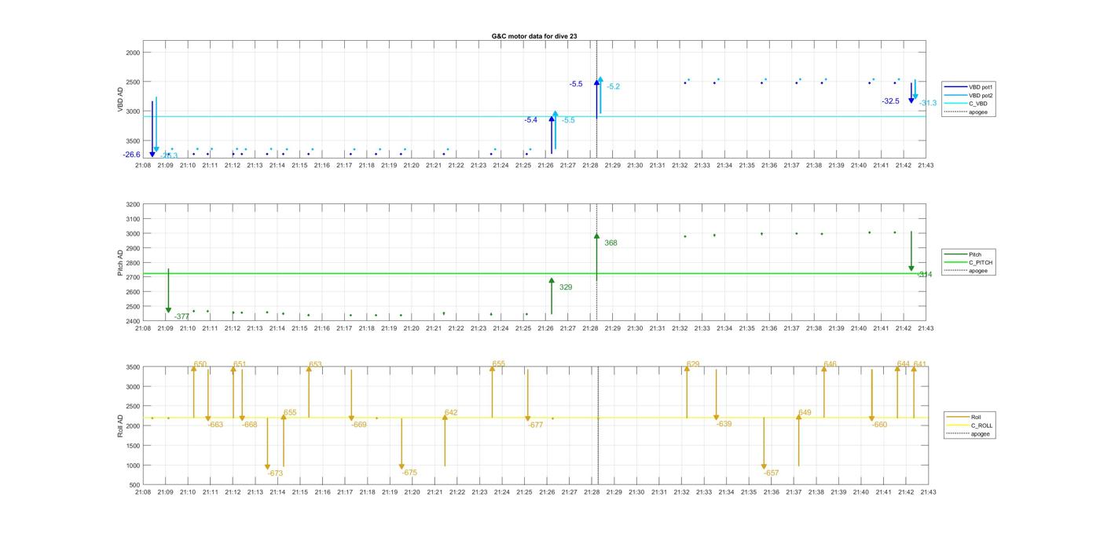Image resolution: width=1100 pixels, height=544 pixels.
Task: Click the '-677' roll value label
Action: (x=536, y=425)
